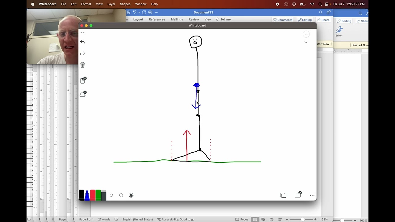This screenshot has height=222, width=395.
Task: Select the gray eraser tool
Action: [104, 195]
